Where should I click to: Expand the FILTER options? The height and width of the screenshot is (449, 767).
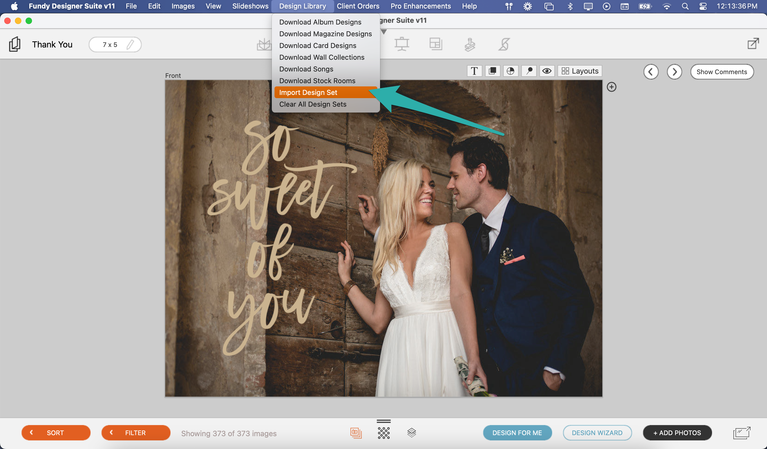136,432
